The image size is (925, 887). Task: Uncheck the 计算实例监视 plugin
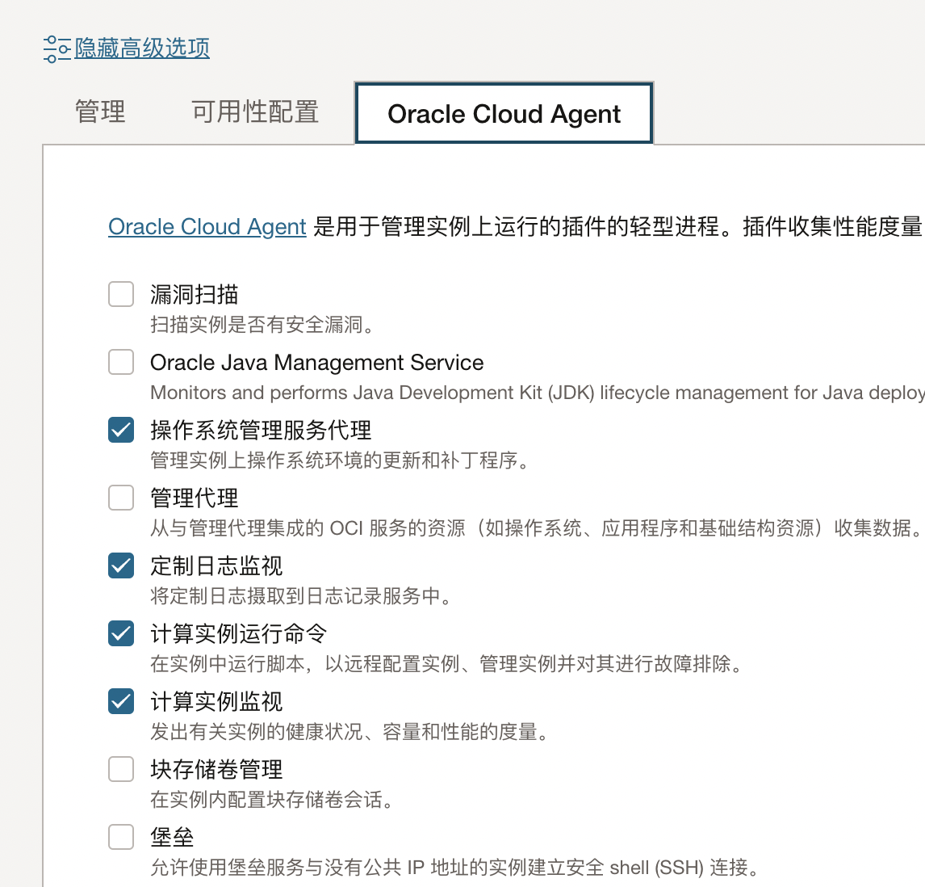(x=121, y=701)
